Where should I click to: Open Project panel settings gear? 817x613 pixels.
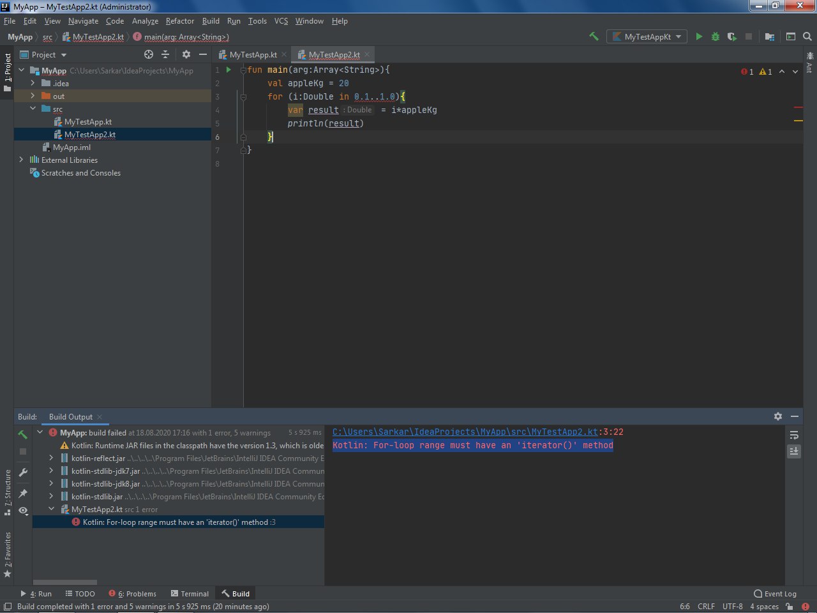coord(186,54)
